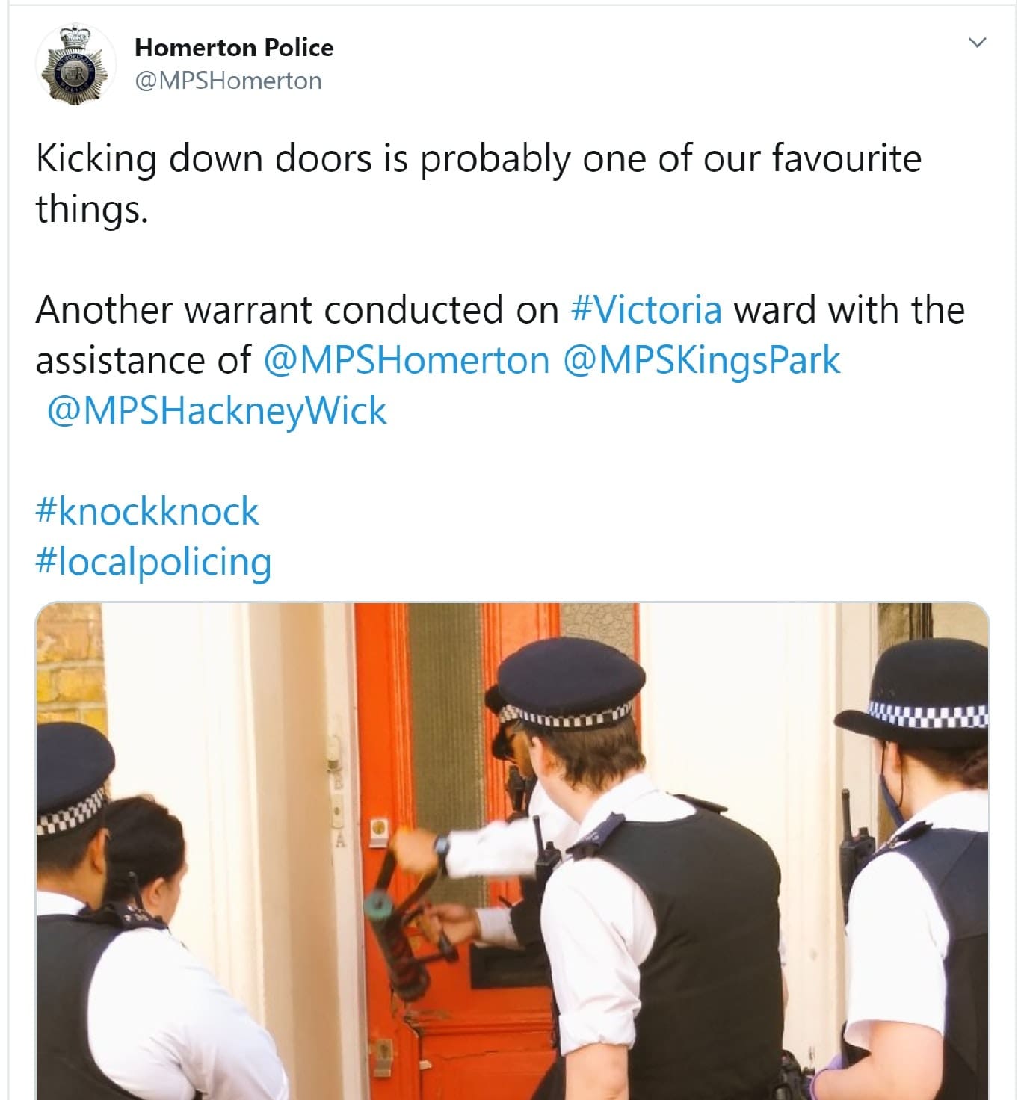
Task: Click the @MPSHomerton handle below the name
Action: pyautogui.click(x=228, y=81)
